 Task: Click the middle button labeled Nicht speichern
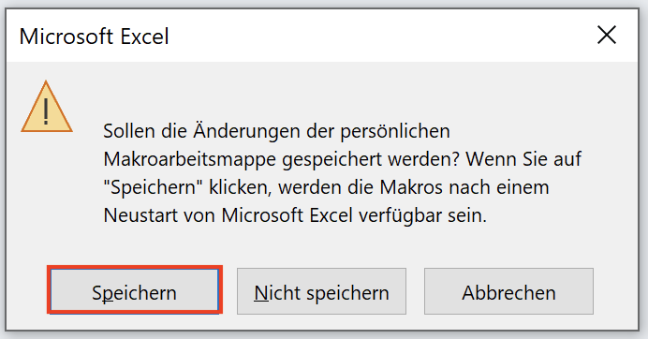pos(321,291)
